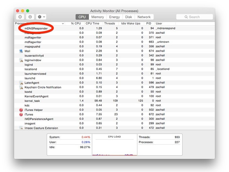
Task: Click the System 0.44% value
Action: 86,137
